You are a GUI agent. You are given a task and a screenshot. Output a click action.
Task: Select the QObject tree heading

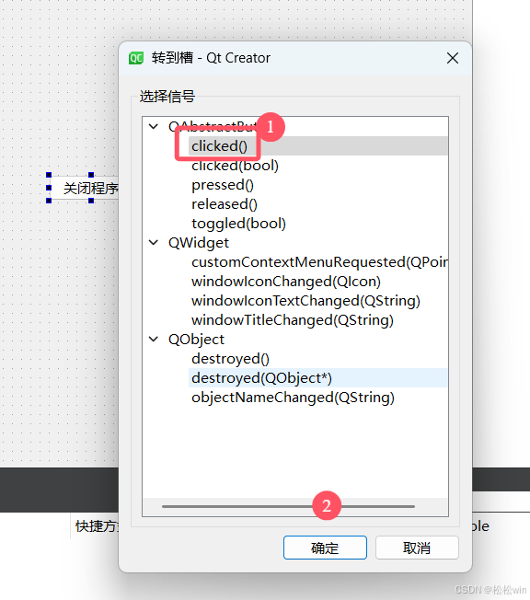(196, 339)
